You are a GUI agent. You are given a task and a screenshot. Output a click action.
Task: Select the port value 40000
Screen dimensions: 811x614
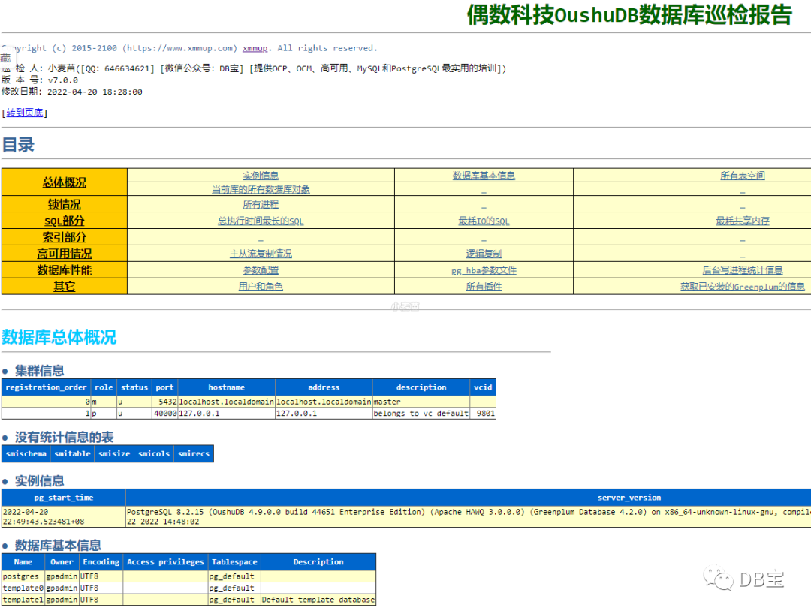(x=165, y=414)
